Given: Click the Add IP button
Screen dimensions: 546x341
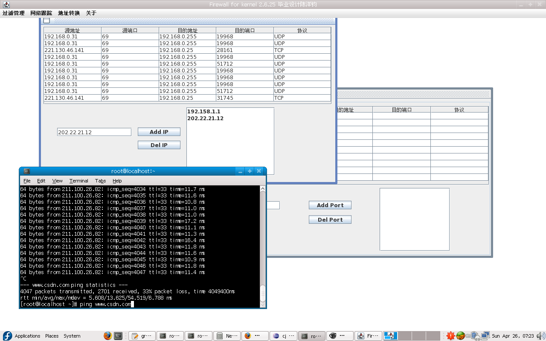Looking at the screenshot, I should [x=159, y=132].
